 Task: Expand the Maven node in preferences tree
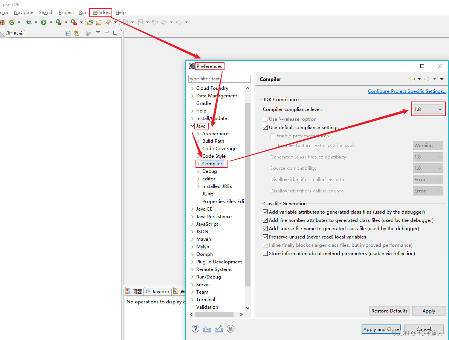(192, 239)
